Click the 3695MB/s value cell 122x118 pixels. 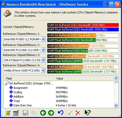coord(62,97)
